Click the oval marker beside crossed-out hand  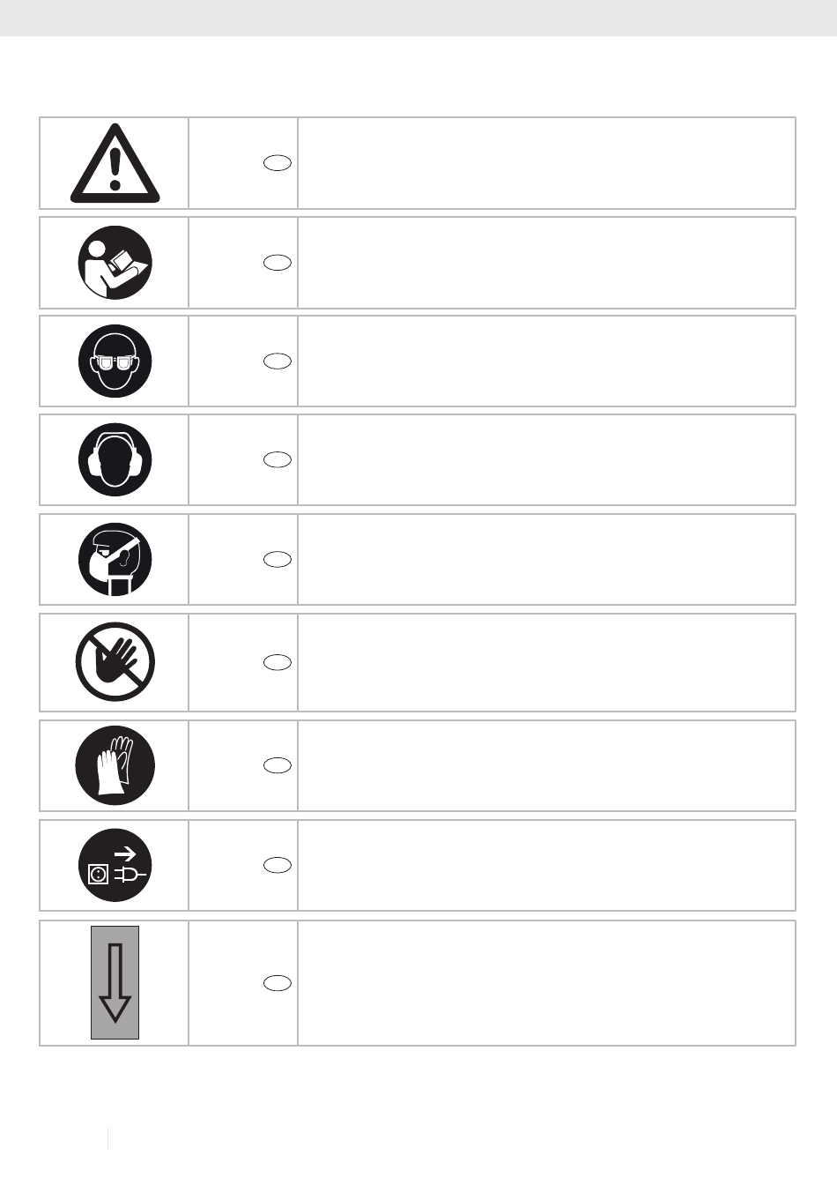pos(277,663)
